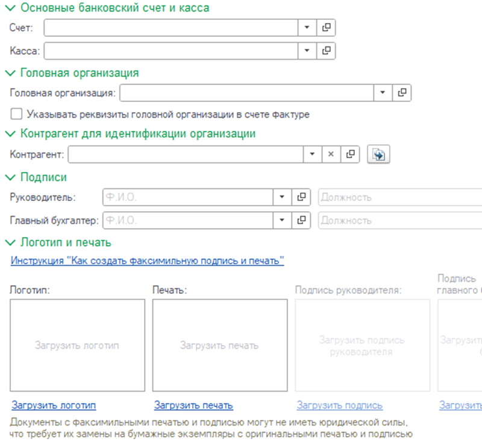Collapse the Логотип и печать section

pyautogui.click(x=10, y=243)
